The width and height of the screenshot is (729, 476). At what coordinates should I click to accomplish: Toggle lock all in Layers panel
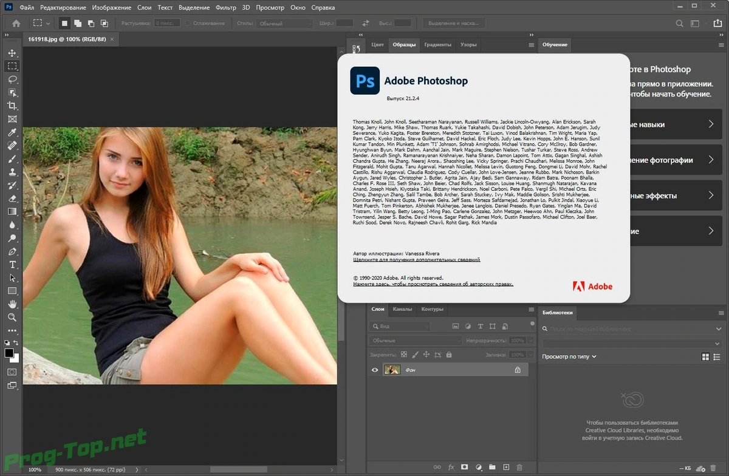point(448,355)
